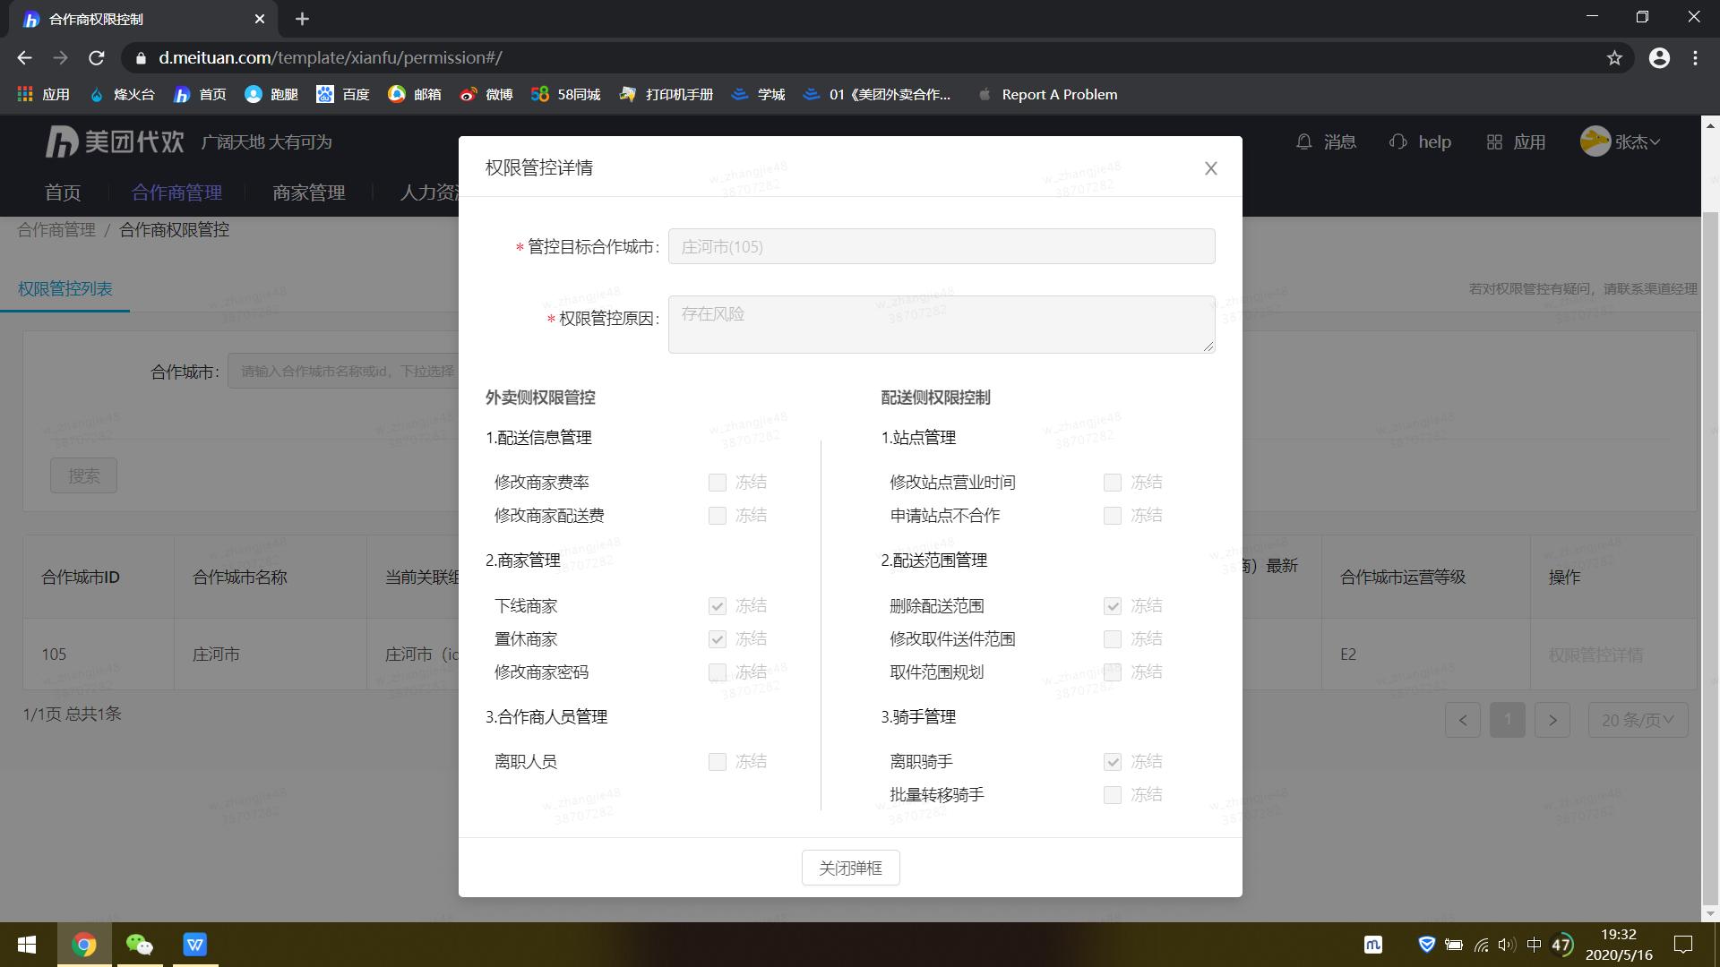The width and height of the screenshot is (1720, 967).
Task: Click the 消息 notification bell icon
Action: (1303, 141)
